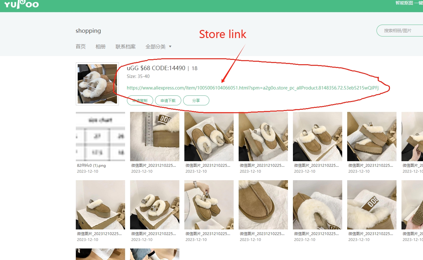Expand the 全部分类 categories dropdown
The height and width of the screenshot is (260, 423).
(x=158, y=46)
